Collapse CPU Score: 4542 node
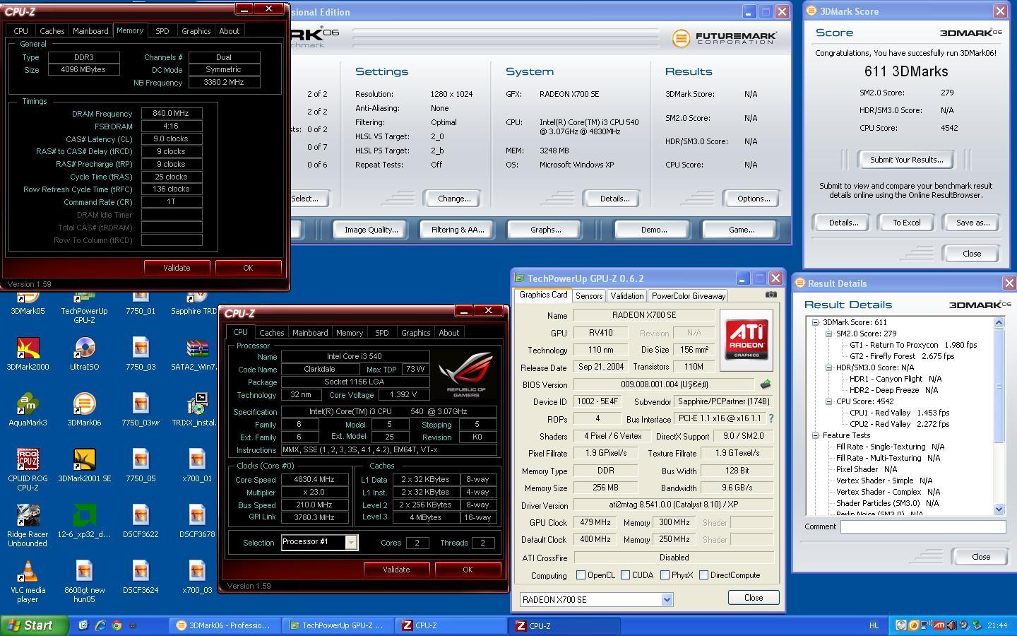The width and height of the screenshot is (1017, 636). click(x=828, y=401)
